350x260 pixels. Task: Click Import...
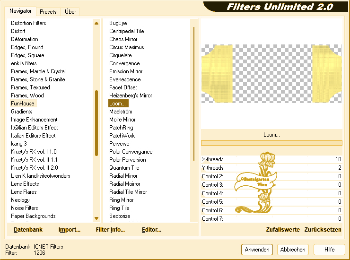pyautogui.click(x=70, y=230)
